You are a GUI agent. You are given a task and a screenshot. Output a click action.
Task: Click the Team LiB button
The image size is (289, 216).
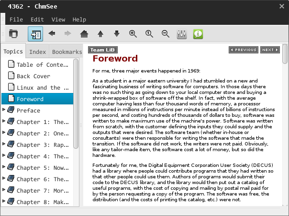click(x=103, y=50)
